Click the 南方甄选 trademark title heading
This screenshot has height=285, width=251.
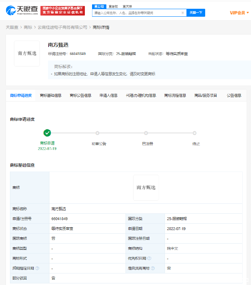pos(58,45)
